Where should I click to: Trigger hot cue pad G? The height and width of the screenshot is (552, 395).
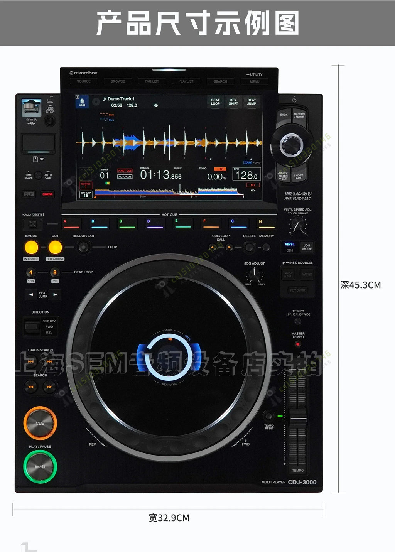pyautogui.click(x=239, y=223)
